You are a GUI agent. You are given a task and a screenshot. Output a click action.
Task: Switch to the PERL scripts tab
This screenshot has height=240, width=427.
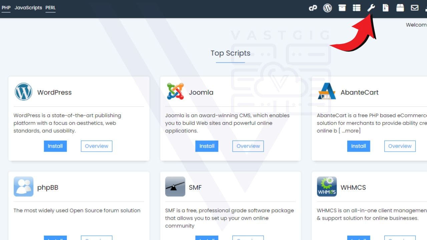pos(50,8)
